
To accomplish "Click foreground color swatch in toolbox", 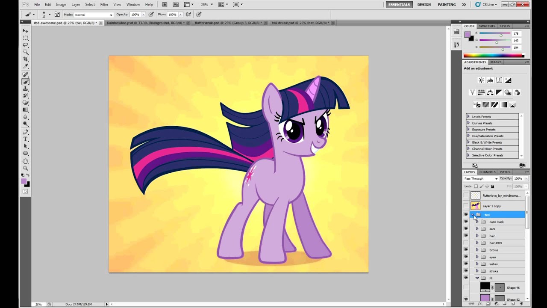I will point(24,181).
